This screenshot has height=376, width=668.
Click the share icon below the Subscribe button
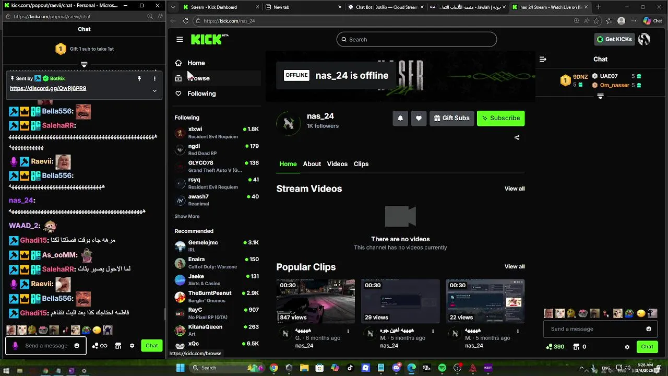tap(517, 137)
